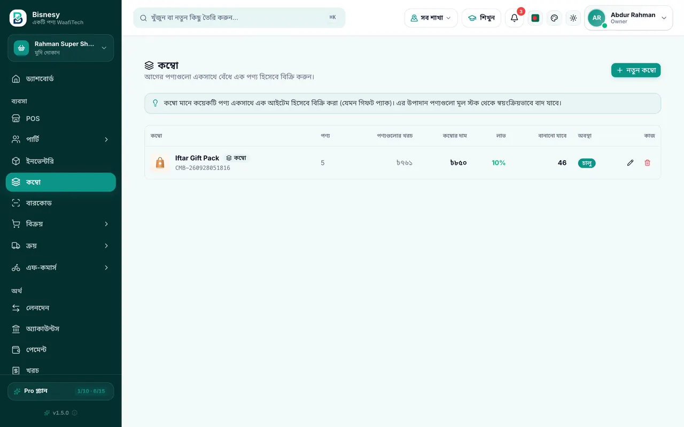Expand the পার্টি submenu
The image size is (684, 427).
coord(61,139)
